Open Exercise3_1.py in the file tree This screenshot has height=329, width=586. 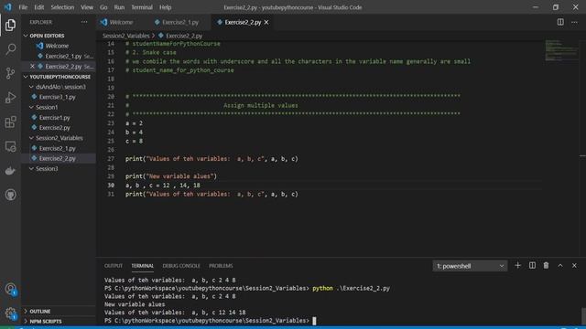(57, 97)
